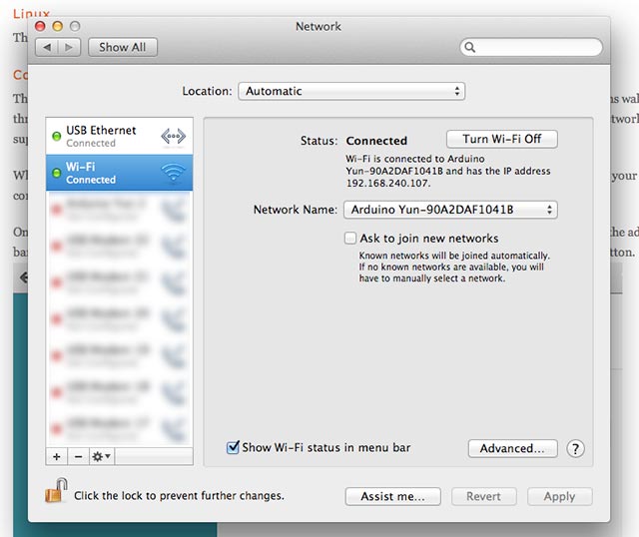The height and width of the screenshot is (537, 639).
Task: Click the Assist me button
Action: [392, 496]
